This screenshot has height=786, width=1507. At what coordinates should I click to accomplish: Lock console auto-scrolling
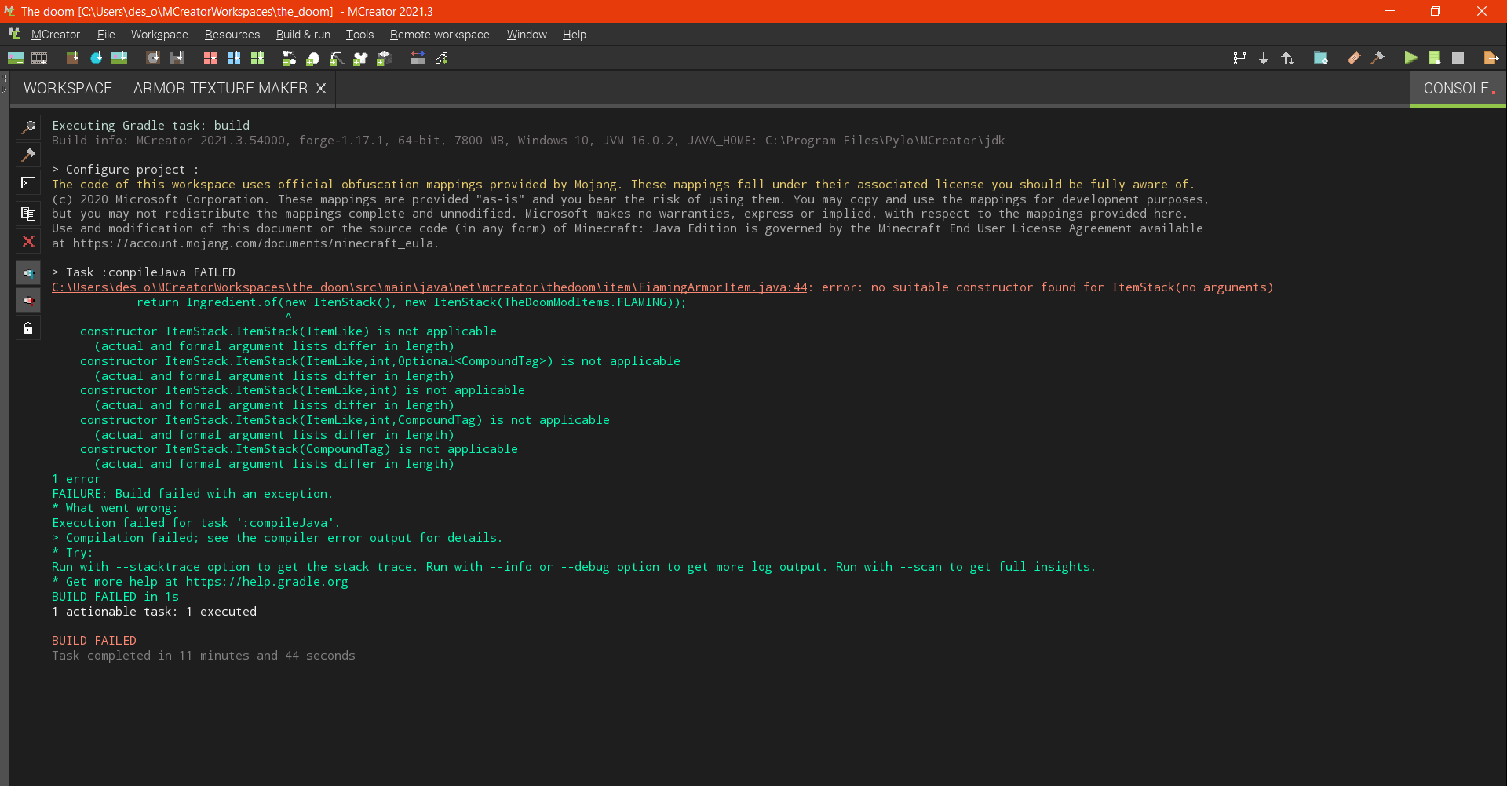pos(29,327)
